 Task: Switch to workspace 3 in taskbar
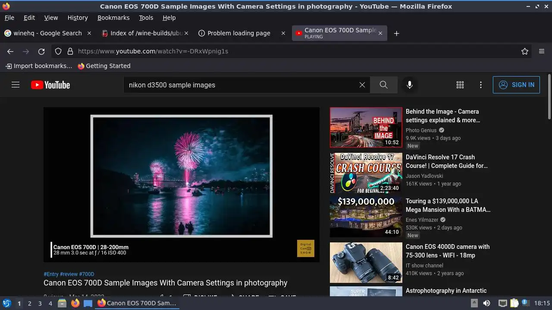(x=40, y=304)
